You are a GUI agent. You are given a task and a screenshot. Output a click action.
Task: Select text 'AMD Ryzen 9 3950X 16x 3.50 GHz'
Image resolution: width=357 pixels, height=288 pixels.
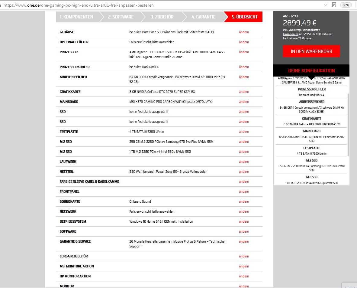(x=153, y=52)
